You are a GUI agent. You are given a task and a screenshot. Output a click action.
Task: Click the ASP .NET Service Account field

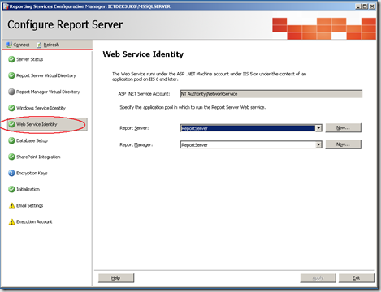coord(271,94)
